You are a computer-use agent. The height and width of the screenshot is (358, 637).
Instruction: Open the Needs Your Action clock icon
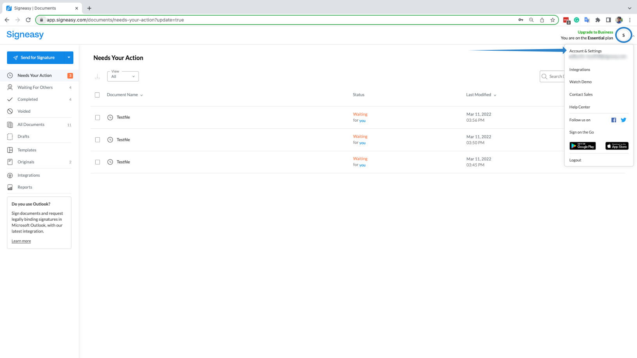click(x=10, y=76)
